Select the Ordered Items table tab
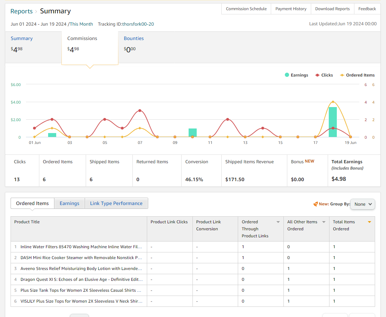The height and width of the screenshot is (317, 386). [x=33, y=203]
